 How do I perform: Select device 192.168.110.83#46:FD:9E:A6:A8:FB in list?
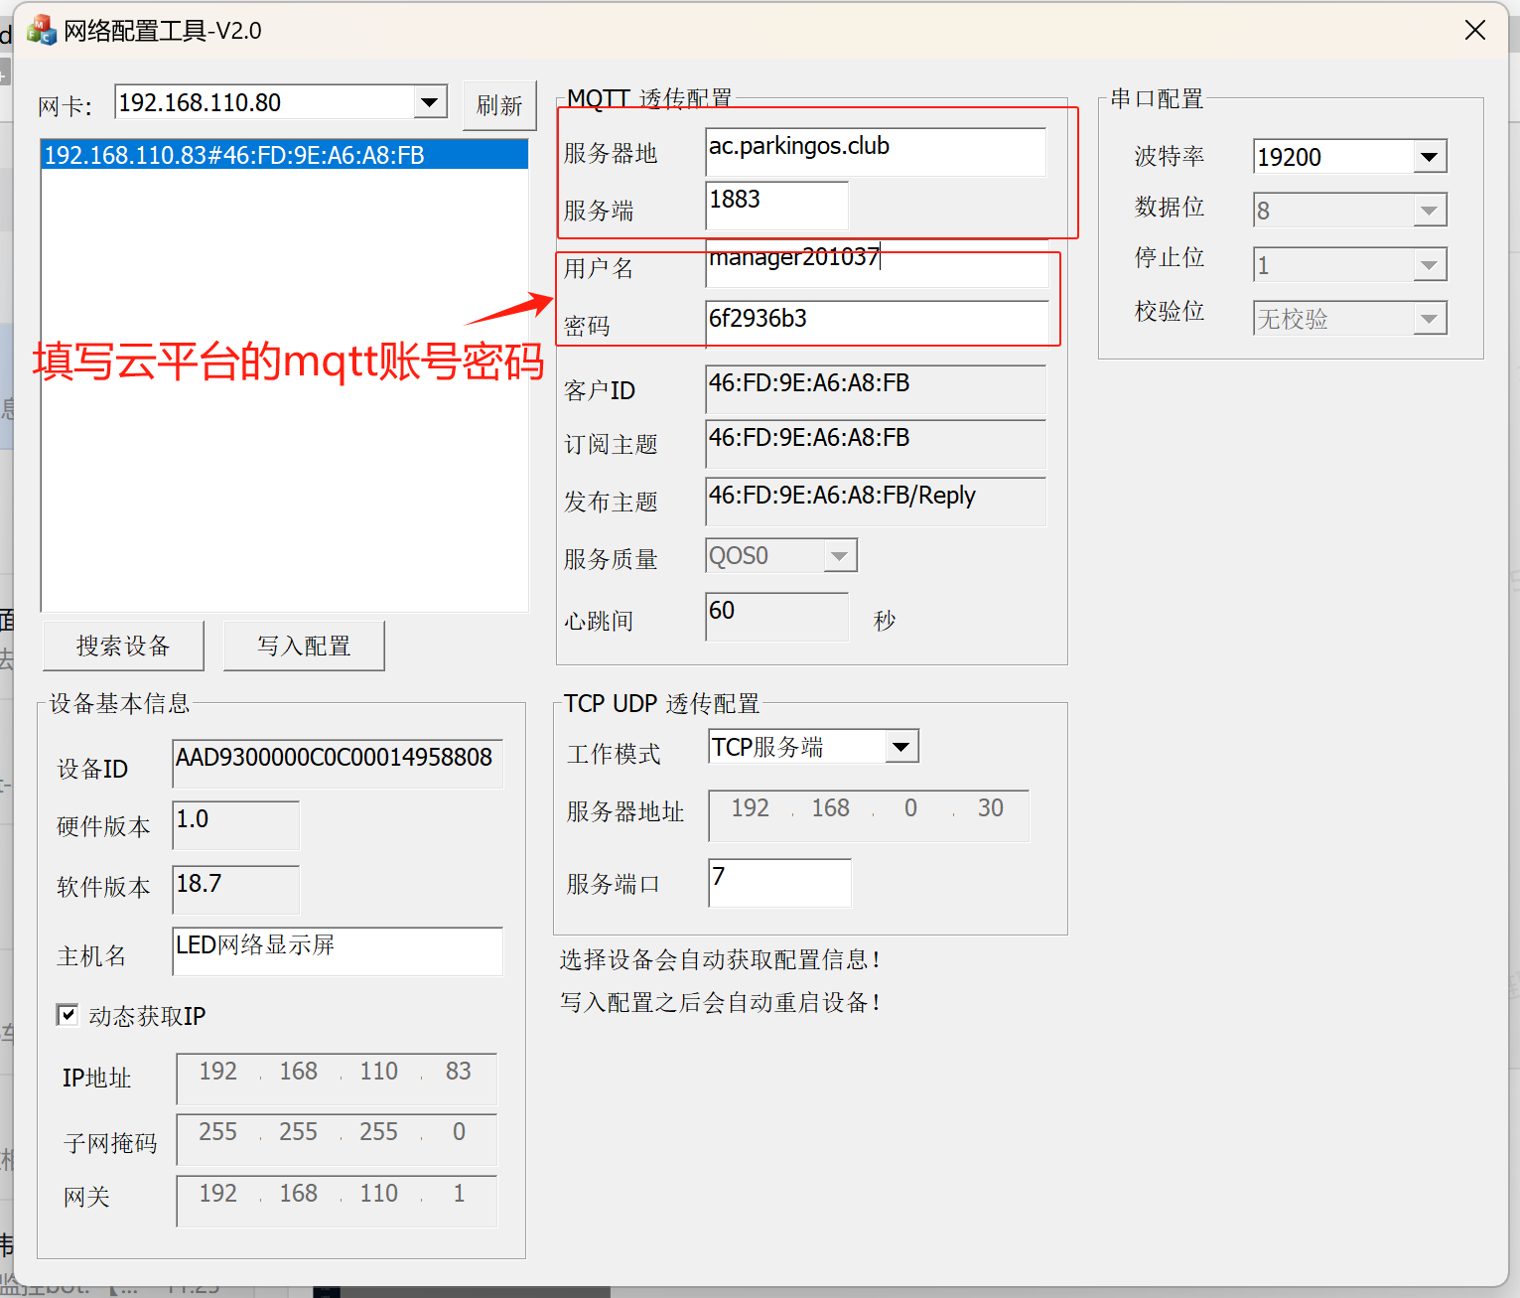tap(284, 156)
